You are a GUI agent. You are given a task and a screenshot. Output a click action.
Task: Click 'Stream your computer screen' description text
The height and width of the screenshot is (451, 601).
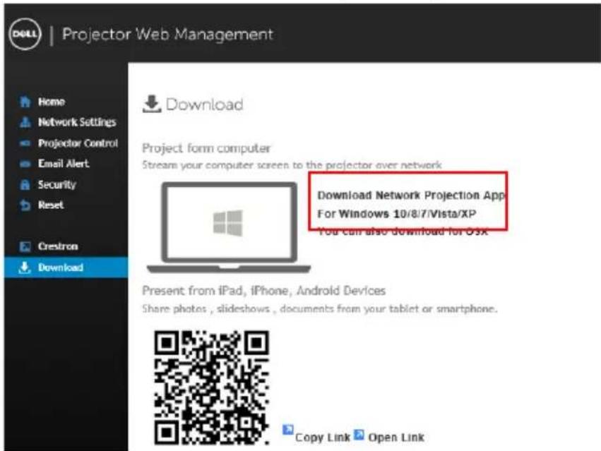point(292,165)
